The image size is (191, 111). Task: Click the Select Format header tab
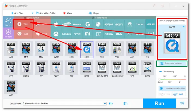tap(31, 18)
